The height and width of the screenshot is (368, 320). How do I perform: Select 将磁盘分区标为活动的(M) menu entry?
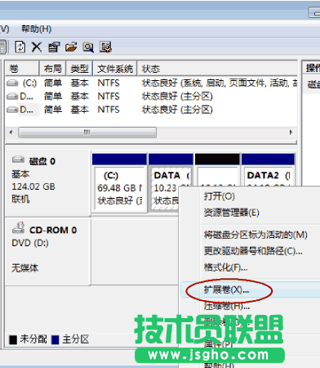(x=256, y=235)
